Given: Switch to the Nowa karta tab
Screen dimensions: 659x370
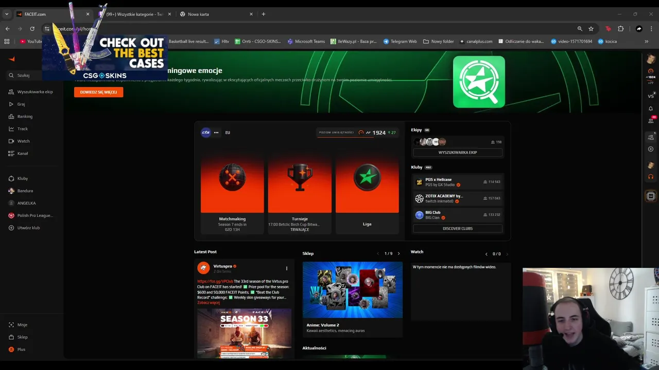Looking at the screenshot, I should coord(216,14).
